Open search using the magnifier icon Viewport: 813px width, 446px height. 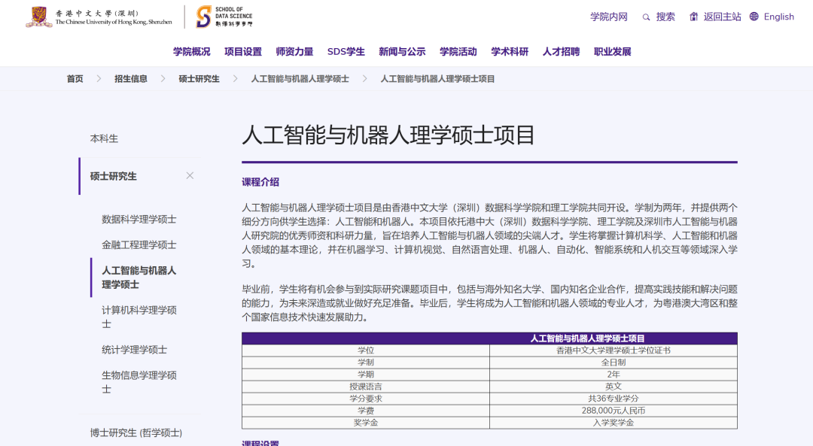point(645,16)
